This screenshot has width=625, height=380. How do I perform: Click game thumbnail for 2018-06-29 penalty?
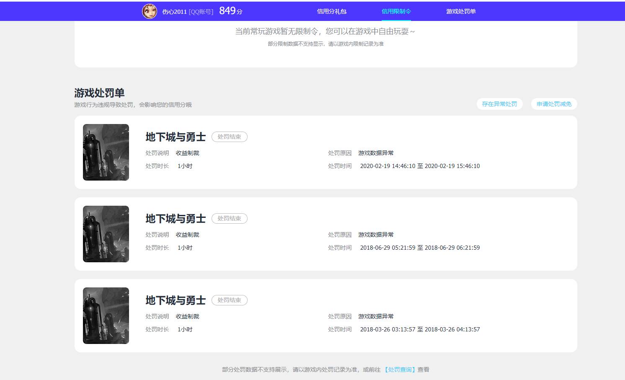point(106,234)
